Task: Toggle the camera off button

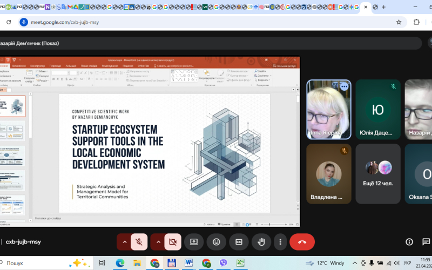Action: point(172,242)
